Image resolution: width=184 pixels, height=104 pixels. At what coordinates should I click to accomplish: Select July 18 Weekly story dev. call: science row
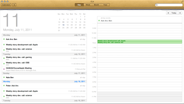pyautogui.click(x=44, y=97)
